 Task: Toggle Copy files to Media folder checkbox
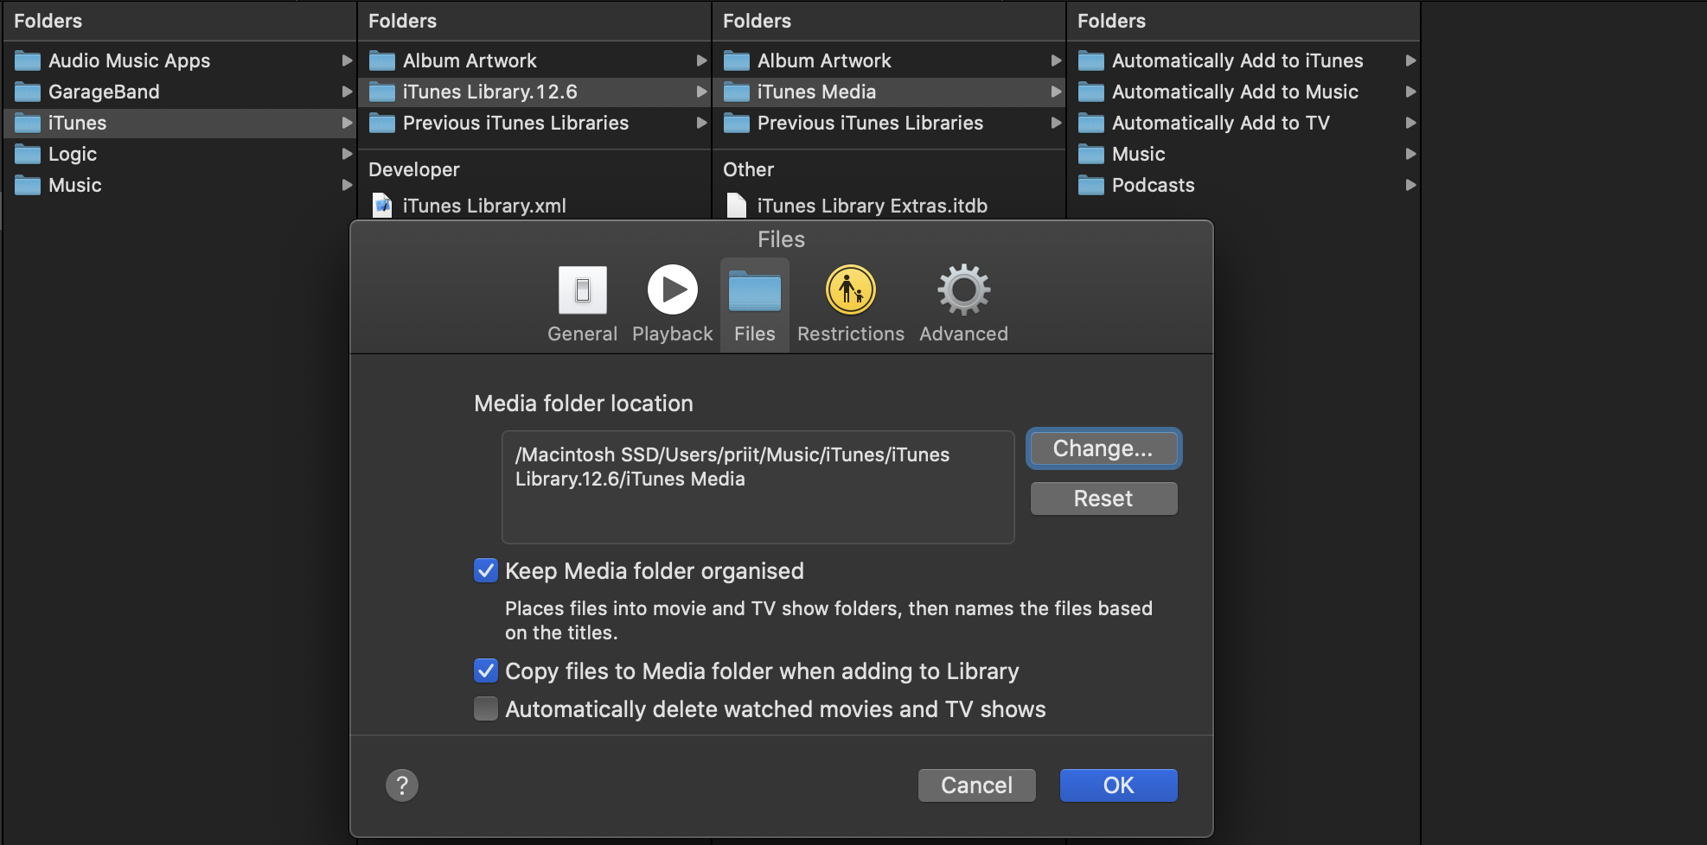coord(486,670)
